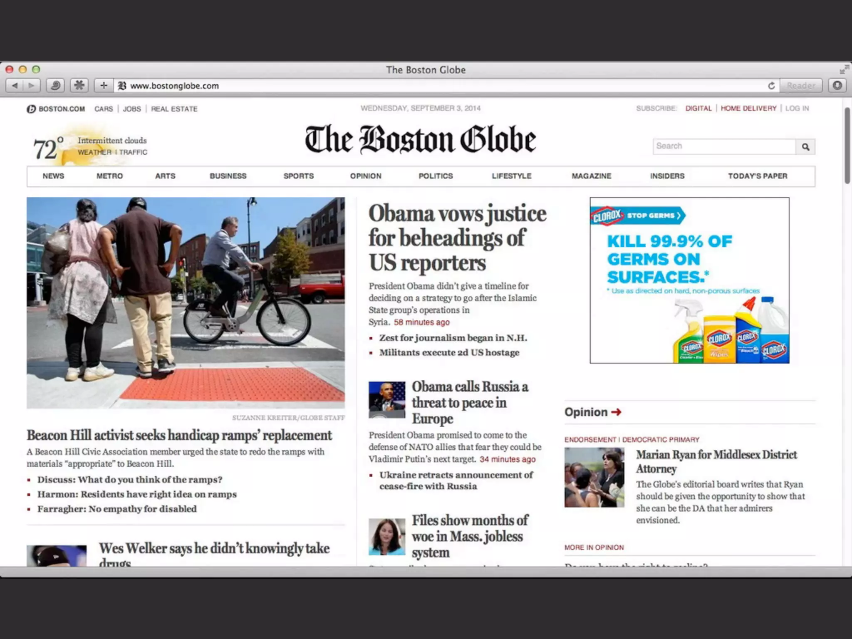Image resolution: width=852 pixels, height=639 pixels.
Task: Click the vertical page scrollbar
Action: pyautogui.click(x=847, y=146)
